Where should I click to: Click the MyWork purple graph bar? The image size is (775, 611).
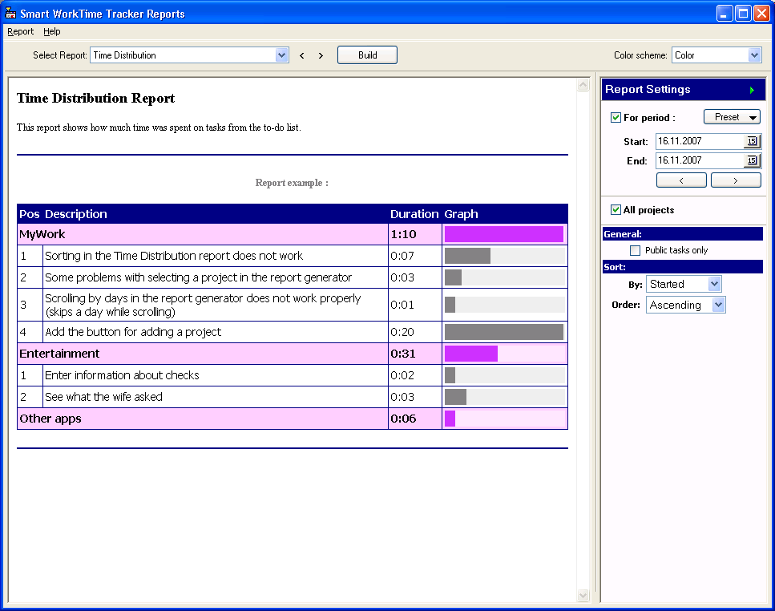point(504,234)
